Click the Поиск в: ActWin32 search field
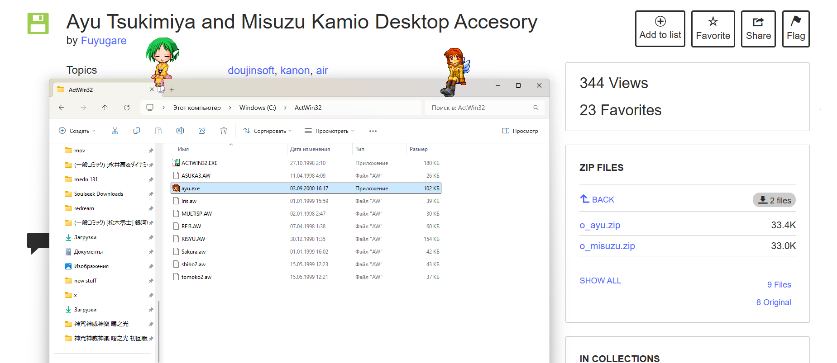The image size is (837, 363). tap(484, 108)
